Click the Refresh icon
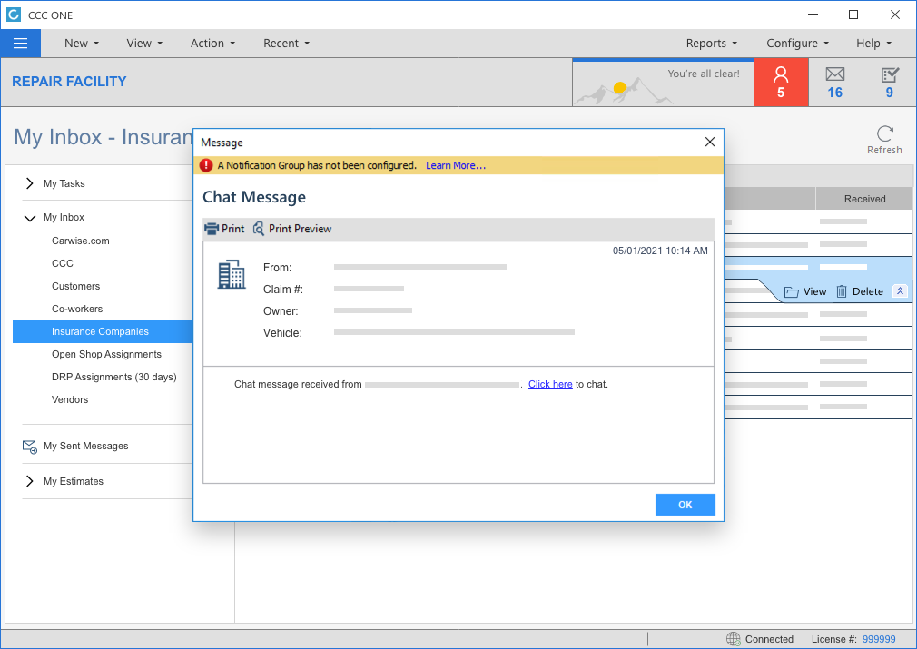 pos(884,134)
